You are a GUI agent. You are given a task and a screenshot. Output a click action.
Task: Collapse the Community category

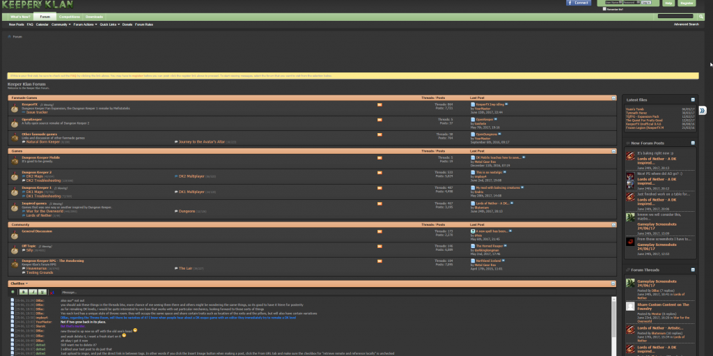tap(614, 224)
